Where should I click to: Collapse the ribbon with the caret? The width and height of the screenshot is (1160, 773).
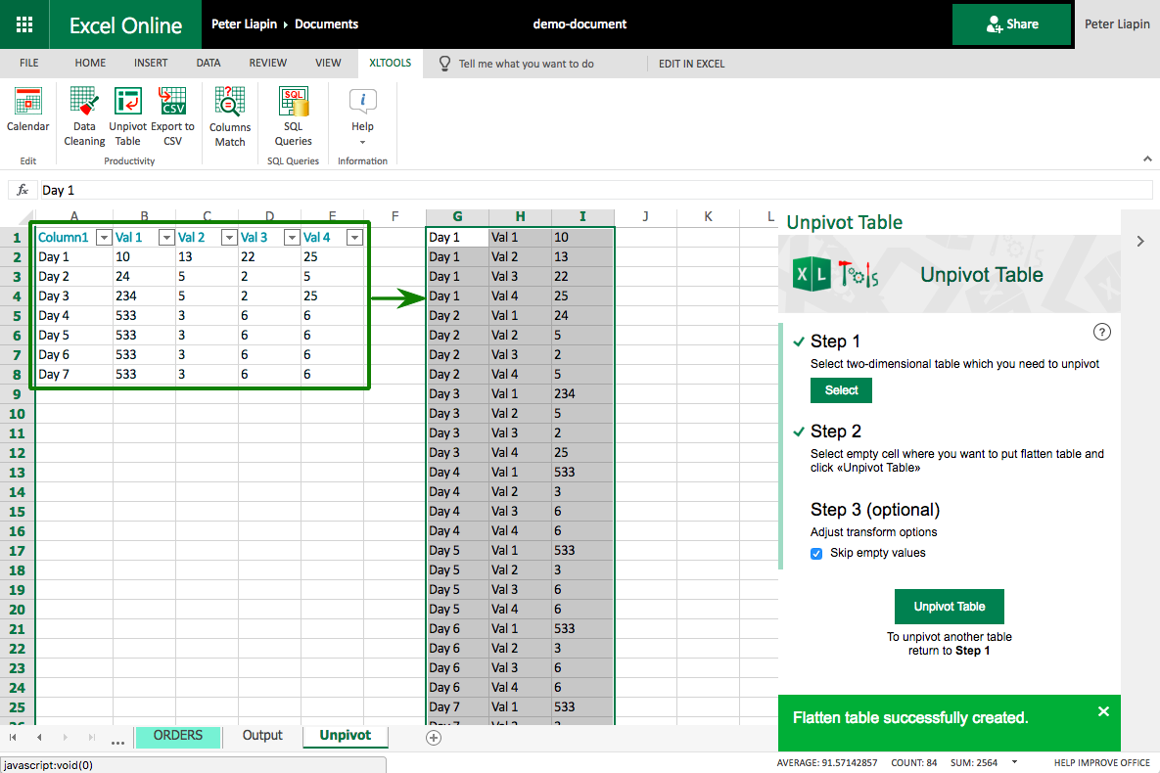click(1146, 159)
